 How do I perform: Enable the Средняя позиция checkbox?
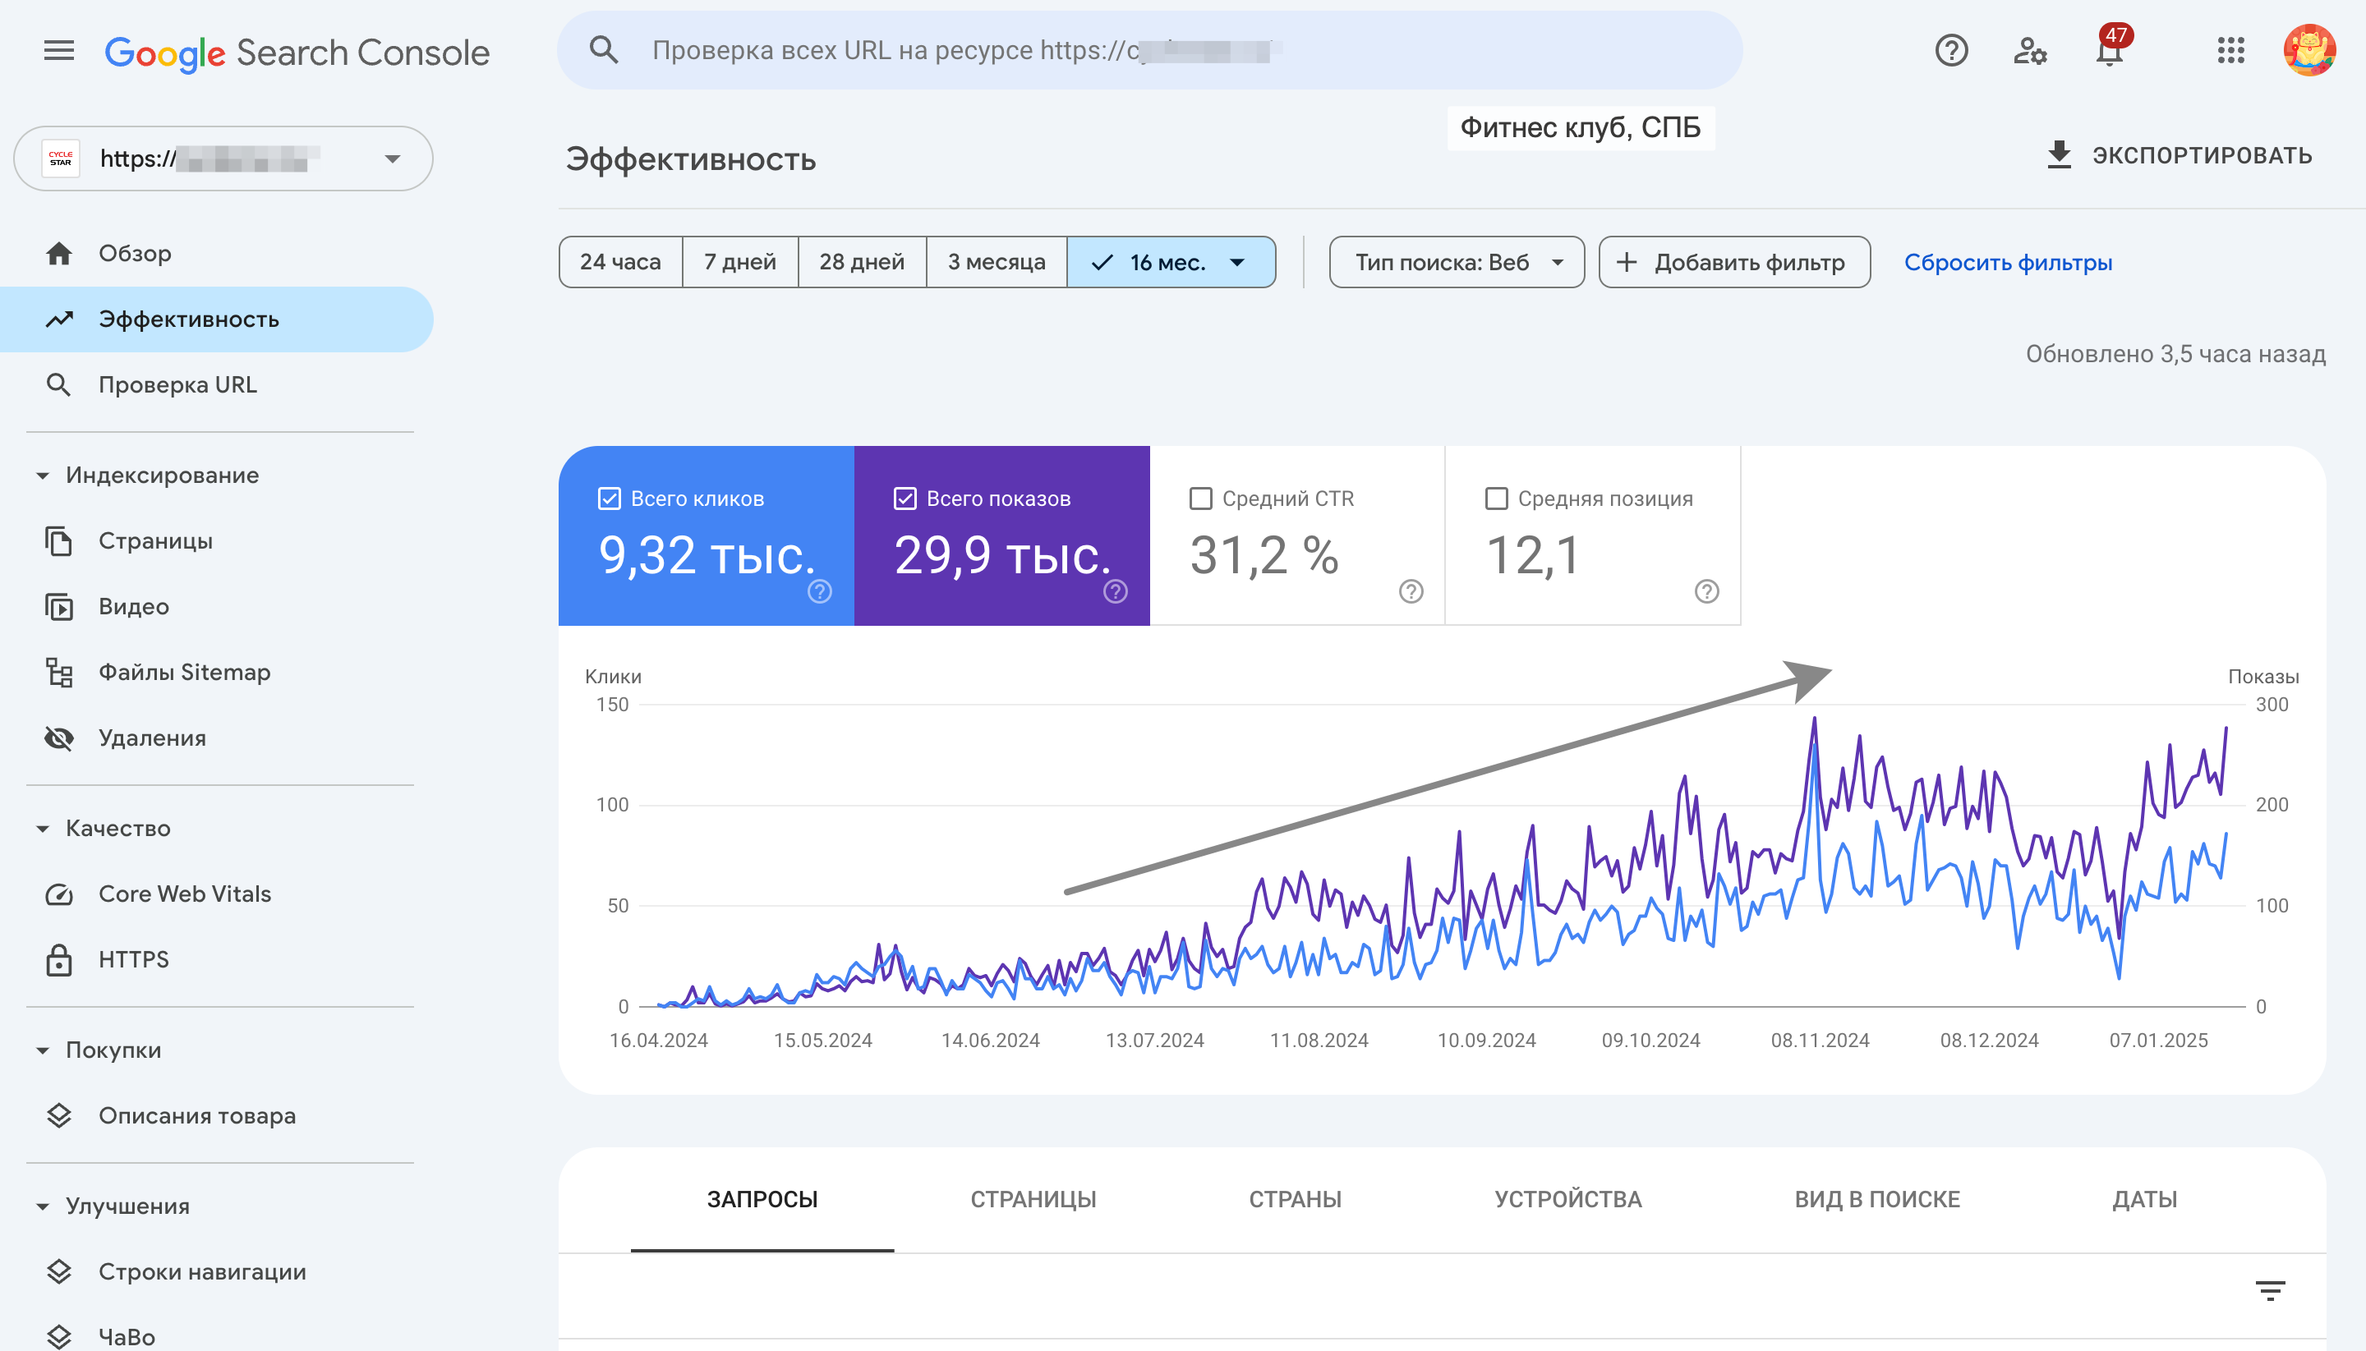[1496, 499]
